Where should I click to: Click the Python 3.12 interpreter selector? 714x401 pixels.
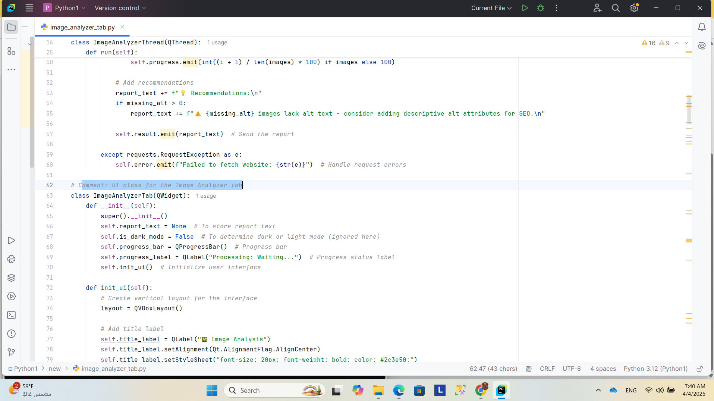(x=655, y=369)
